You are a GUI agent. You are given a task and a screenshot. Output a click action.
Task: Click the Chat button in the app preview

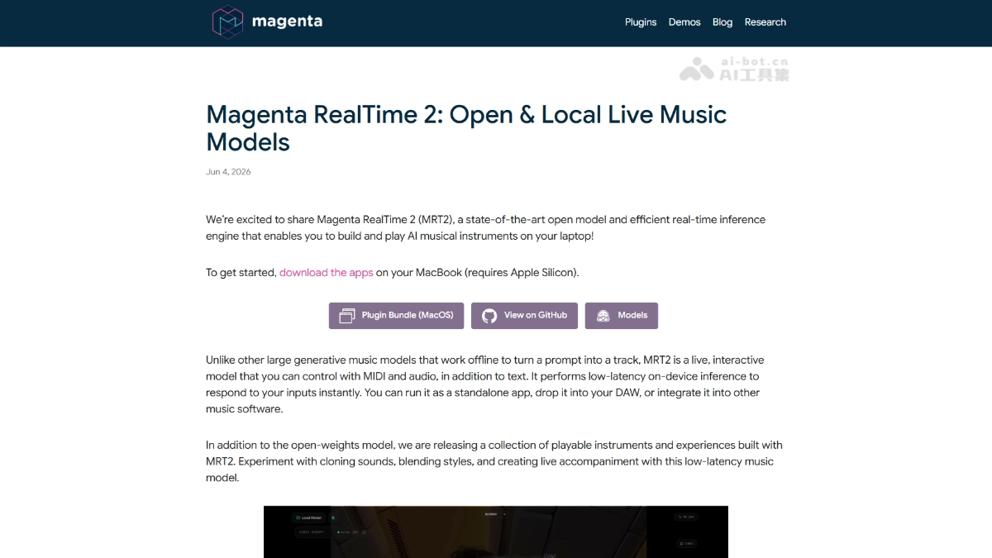(686, 543)
